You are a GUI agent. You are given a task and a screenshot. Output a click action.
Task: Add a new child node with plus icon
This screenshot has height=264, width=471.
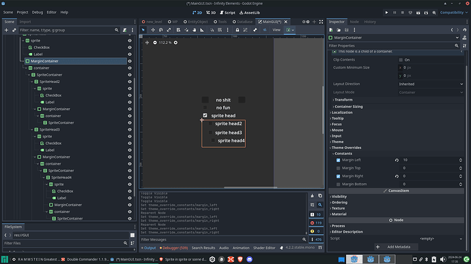pyautogui.click(x=6, y=30)
